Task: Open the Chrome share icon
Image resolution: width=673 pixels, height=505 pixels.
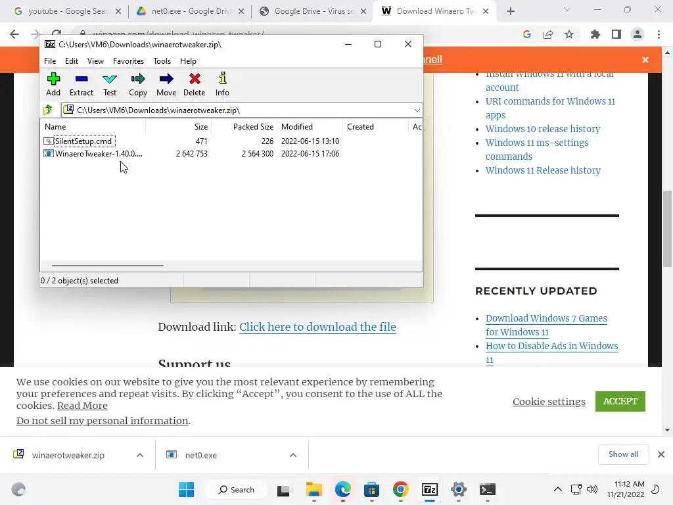Action: click(548, 34)
